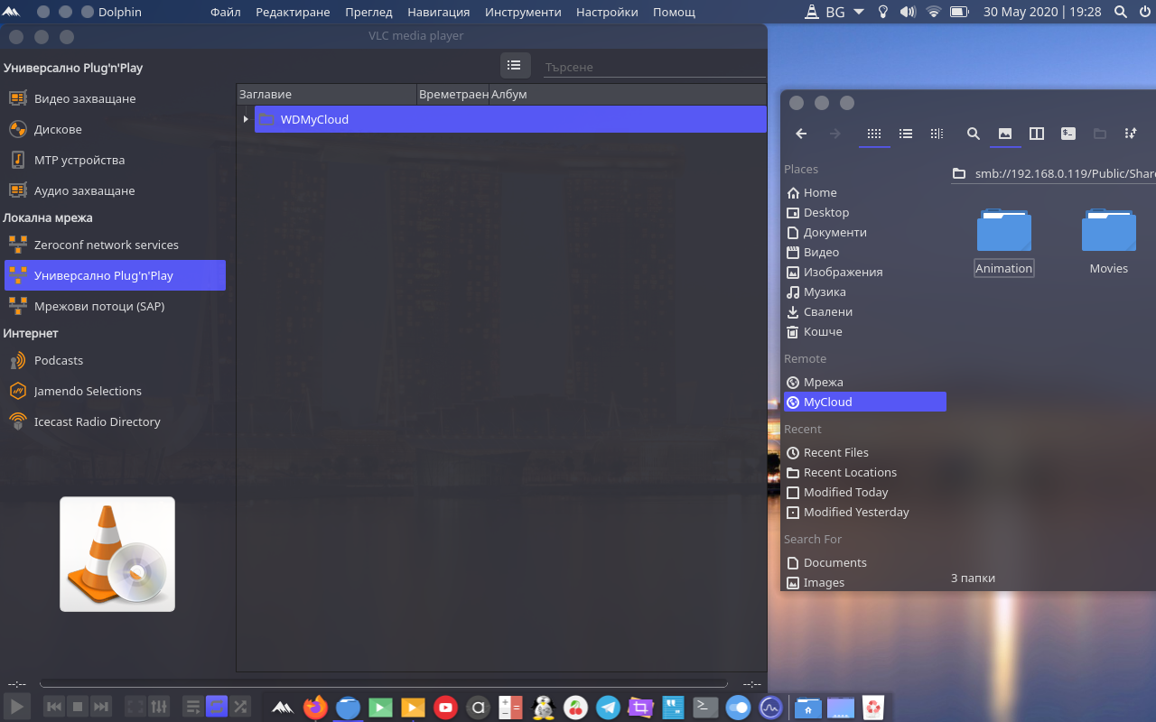The width and height of the screenshot is (1156, 722).
Task: Go back in Dolphin with arrow
Action: coord(801,134)
